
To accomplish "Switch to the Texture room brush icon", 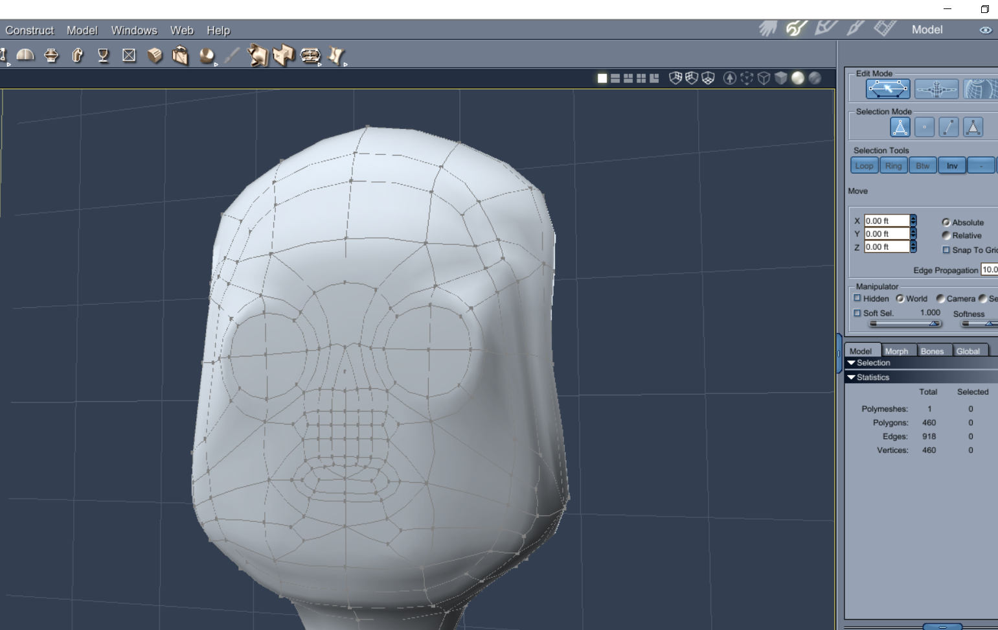I will click(855, 28).
